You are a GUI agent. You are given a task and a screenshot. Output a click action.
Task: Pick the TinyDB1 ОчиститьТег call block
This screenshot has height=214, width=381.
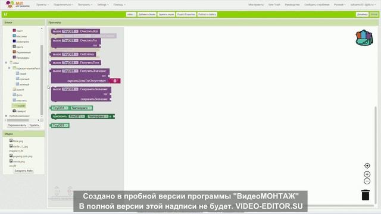point(76,43)
